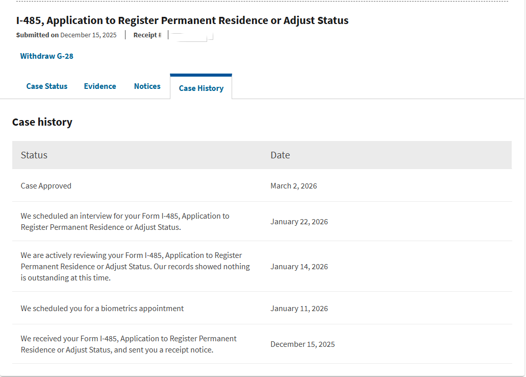Click the January 11, 2026 date
The width and height of the screenshot is (526, 377).
pyautogui.click(x=299, y=309)
